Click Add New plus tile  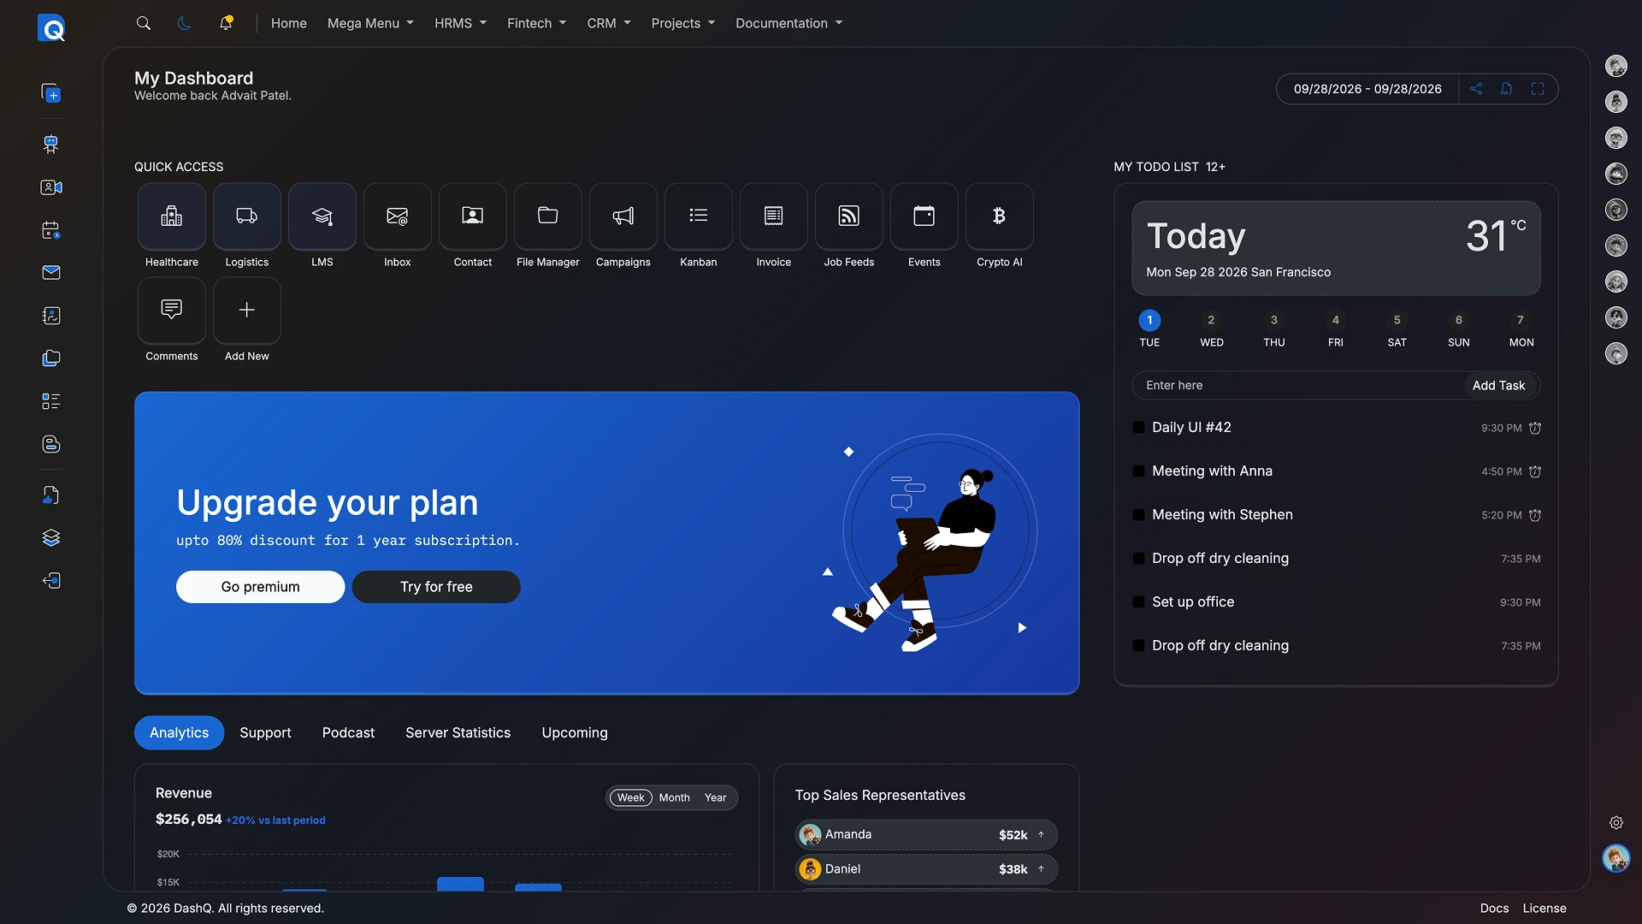pos(247,311)
